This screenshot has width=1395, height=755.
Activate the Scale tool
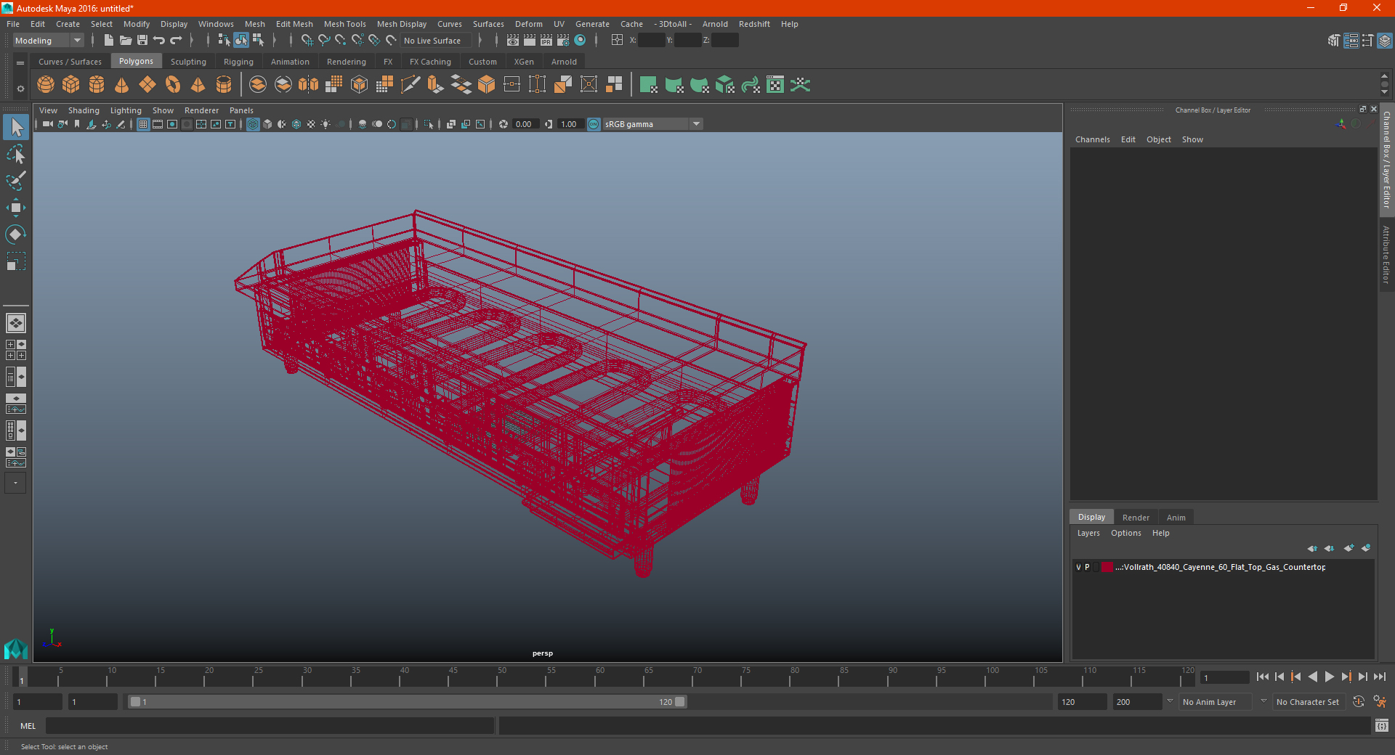[16, 261]
